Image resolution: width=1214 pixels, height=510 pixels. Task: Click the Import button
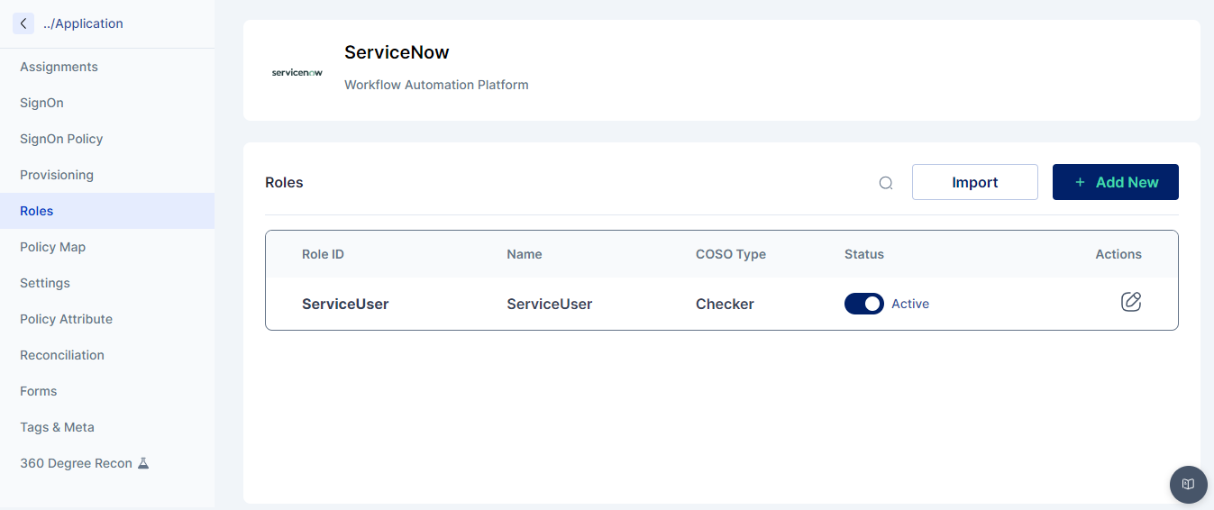pyautogui.click(x=974, y=182)
